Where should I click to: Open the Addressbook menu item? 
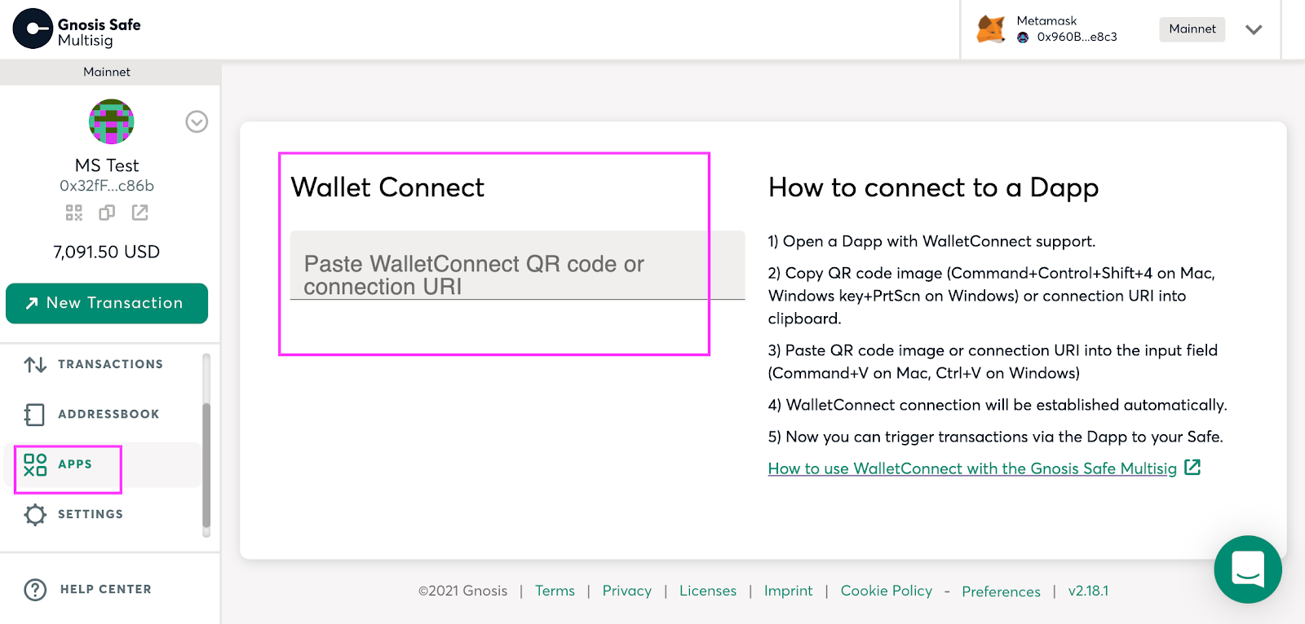click(102, 414)
